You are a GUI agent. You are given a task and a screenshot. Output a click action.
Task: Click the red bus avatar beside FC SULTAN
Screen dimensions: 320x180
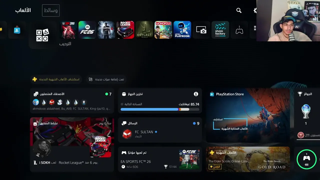(x=127, y=134)
